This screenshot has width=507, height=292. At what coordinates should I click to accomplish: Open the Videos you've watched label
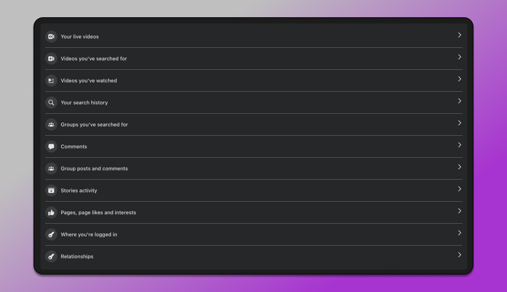[89, 80]
